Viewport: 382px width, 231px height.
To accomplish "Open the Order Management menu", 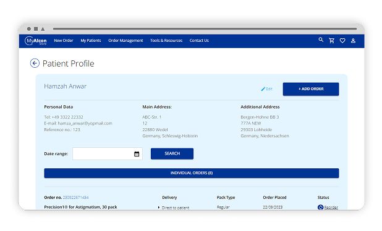I will (x=125, y=41).
